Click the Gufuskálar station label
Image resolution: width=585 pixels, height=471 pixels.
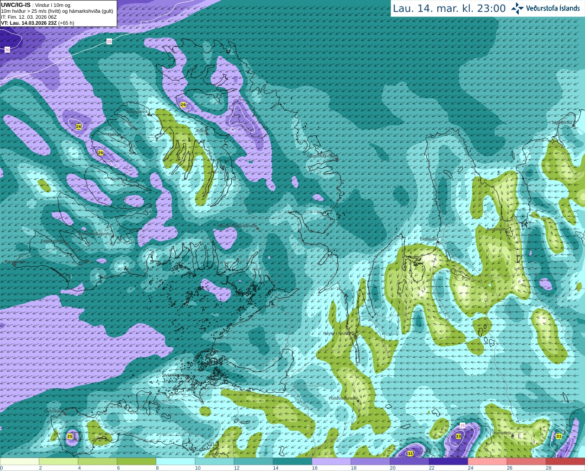pos(53,411)
